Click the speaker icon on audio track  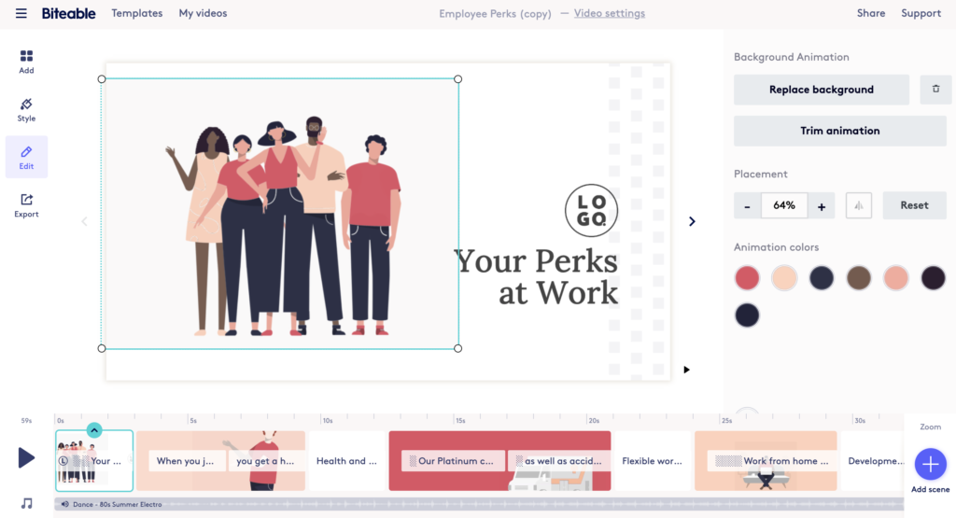click(64, 504)
